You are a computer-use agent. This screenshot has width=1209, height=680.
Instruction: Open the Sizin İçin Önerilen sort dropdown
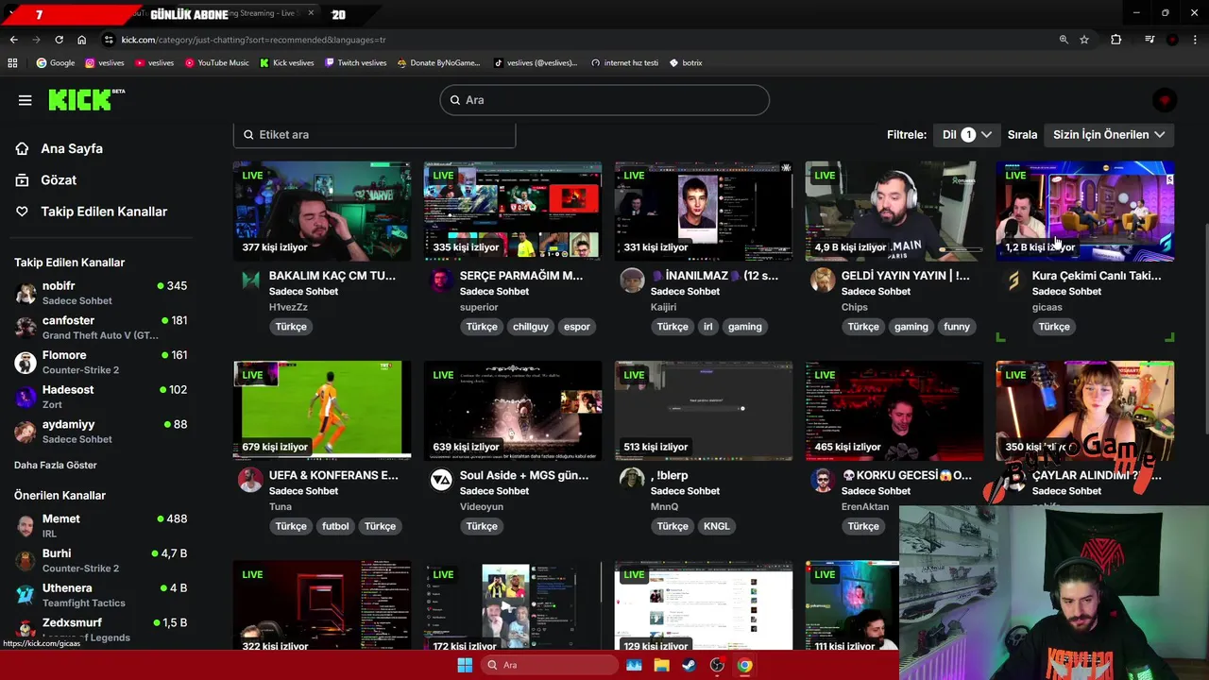tap(1109, 134)
